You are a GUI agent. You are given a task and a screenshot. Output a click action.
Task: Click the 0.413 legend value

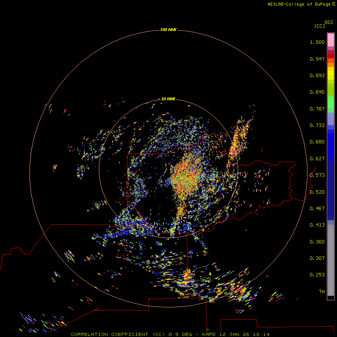pyautogui.click(x=317, y=225)
